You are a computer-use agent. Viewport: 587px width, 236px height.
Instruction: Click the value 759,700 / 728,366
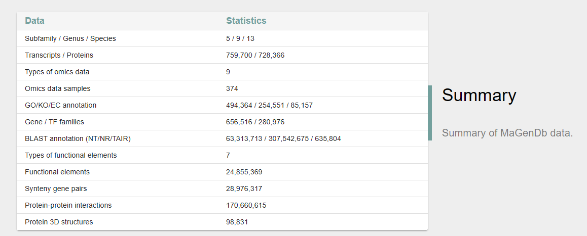tap(255, 55)
